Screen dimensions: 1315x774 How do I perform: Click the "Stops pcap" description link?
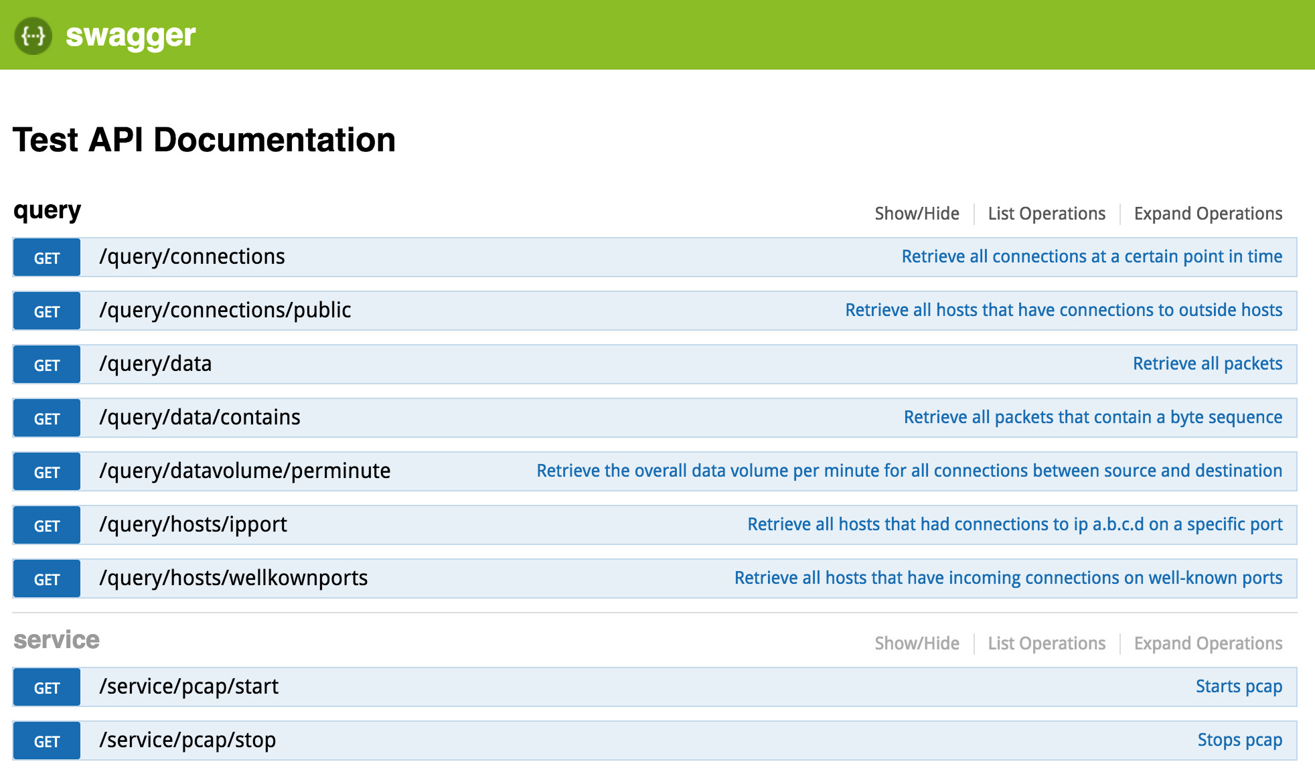[x=1239, y=740]
